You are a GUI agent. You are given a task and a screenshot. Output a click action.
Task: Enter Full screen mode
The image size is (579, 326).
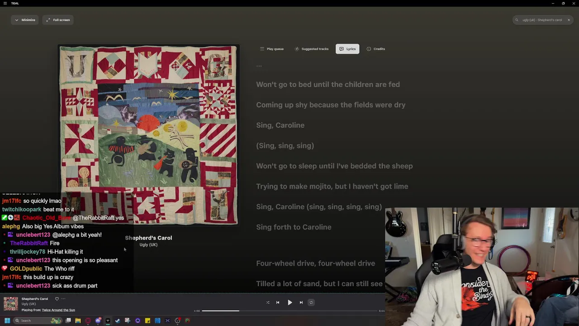coord(58,20)
